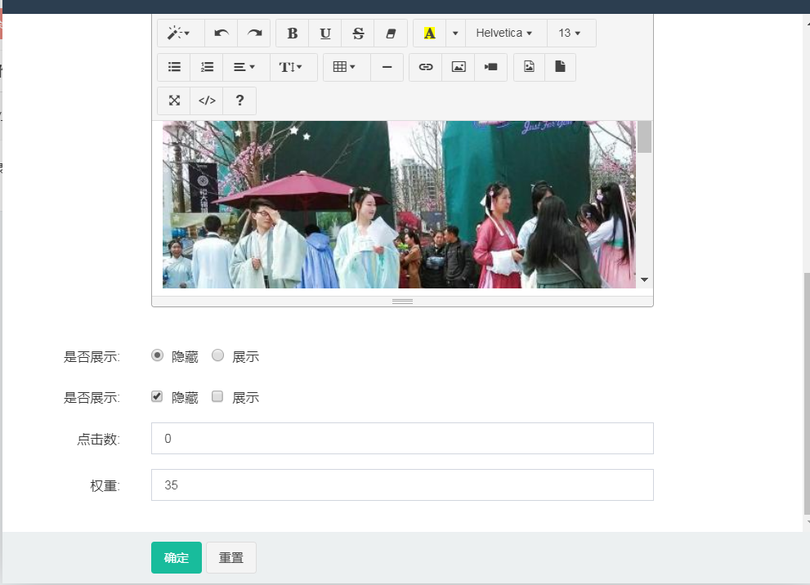Open the font size 13 dropdown
Viewport: 810px width, 585px height.
click(x=571, y=33)
